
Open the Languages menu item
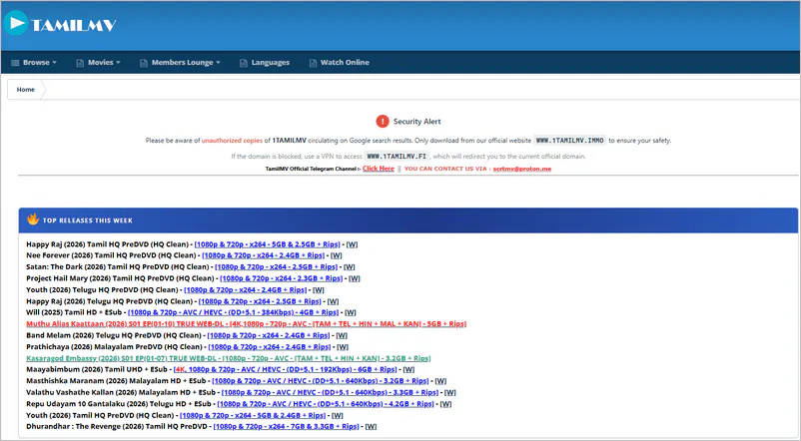tap(270, 63)
